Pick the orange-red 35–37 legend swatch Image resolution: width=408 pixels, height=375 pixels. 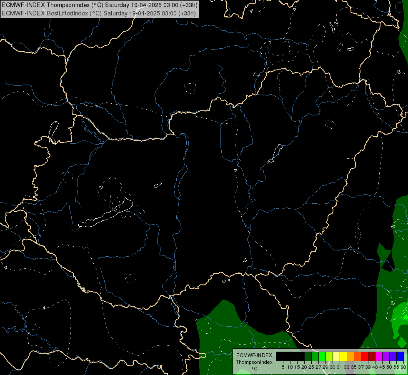[x=358, y=356]
